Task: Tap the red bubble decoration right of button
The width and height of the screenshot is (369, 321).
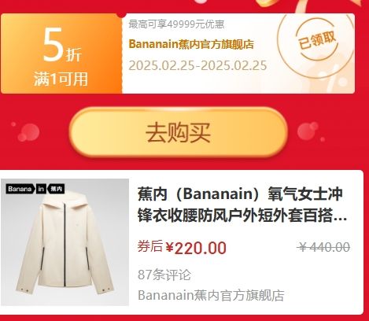Action: [309, 131]
